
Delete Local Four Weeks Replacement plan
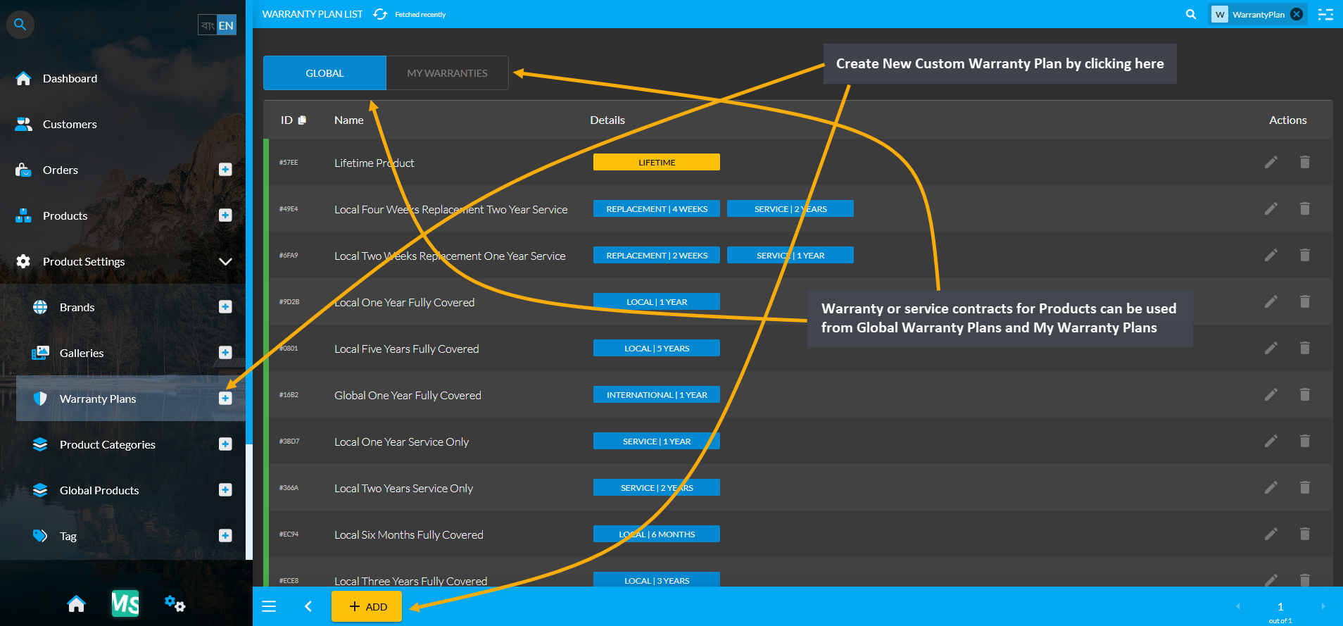(x=1304, y=208)
